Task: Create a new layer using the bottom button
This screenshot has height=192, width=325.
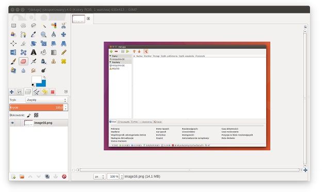Action: (x=13, y=177)
